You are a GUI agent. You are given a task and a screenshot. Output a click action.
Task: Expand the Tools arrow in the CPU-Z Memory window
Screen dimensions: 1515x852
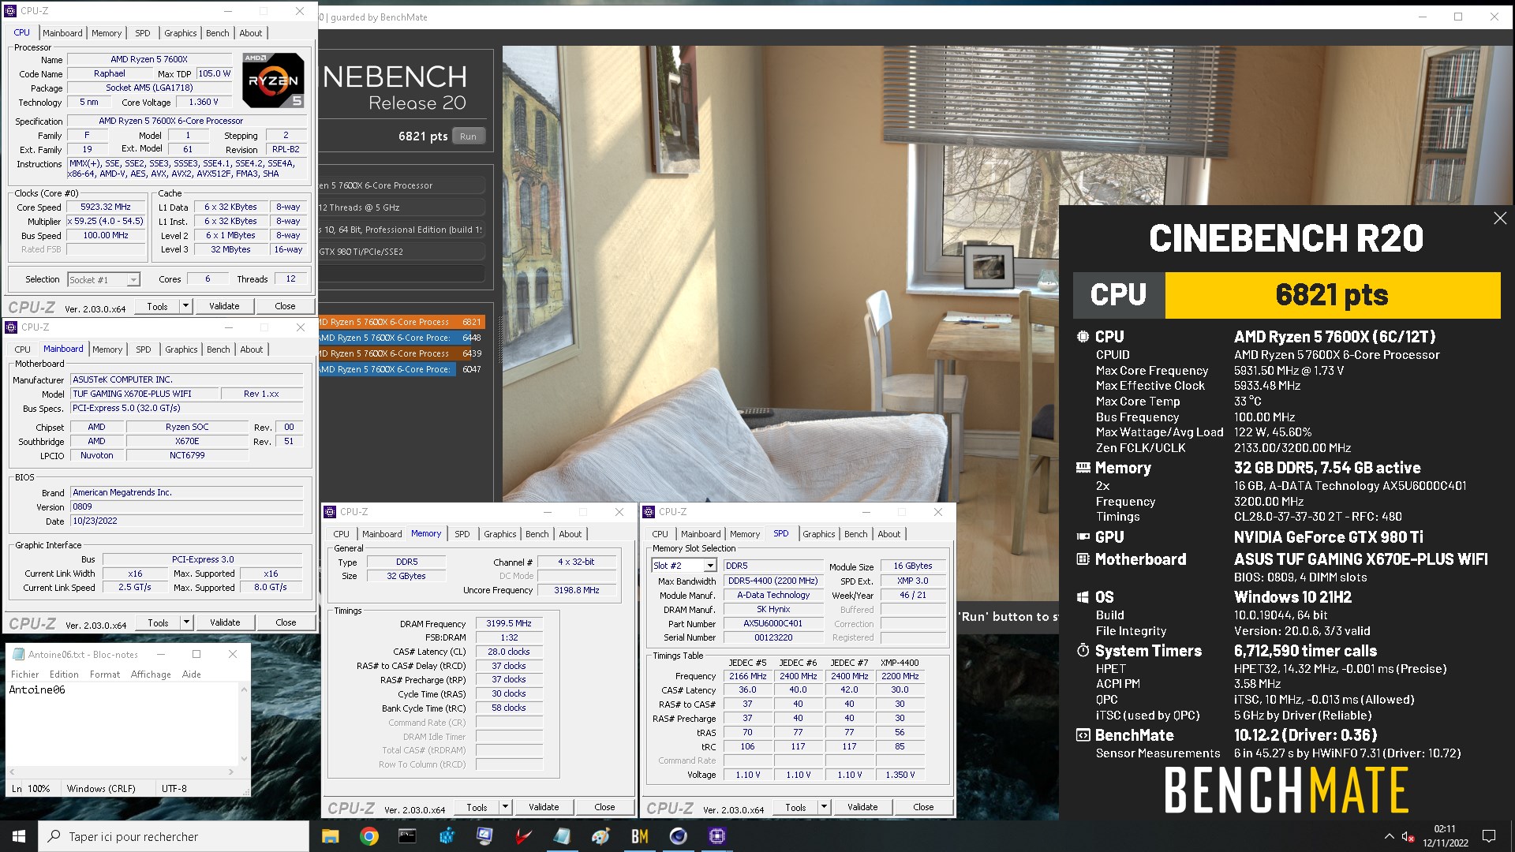(x=506, y=807)
